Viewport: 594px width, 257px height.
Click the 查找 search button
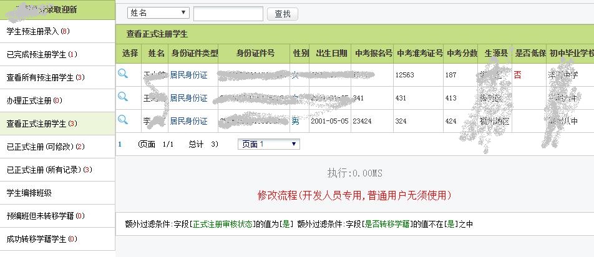(283, 14)
